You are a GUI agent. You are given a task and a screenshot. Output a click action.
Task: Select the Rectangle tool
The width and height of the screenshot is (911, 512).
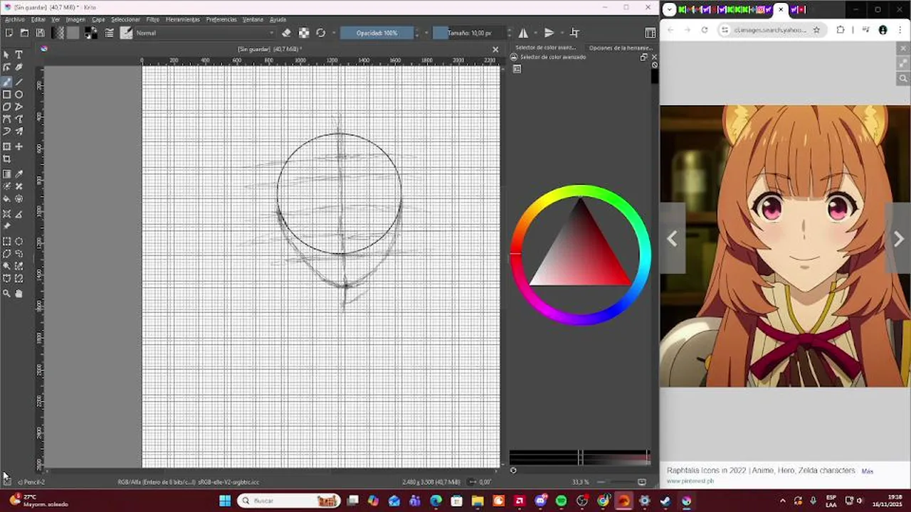[6, 95]
